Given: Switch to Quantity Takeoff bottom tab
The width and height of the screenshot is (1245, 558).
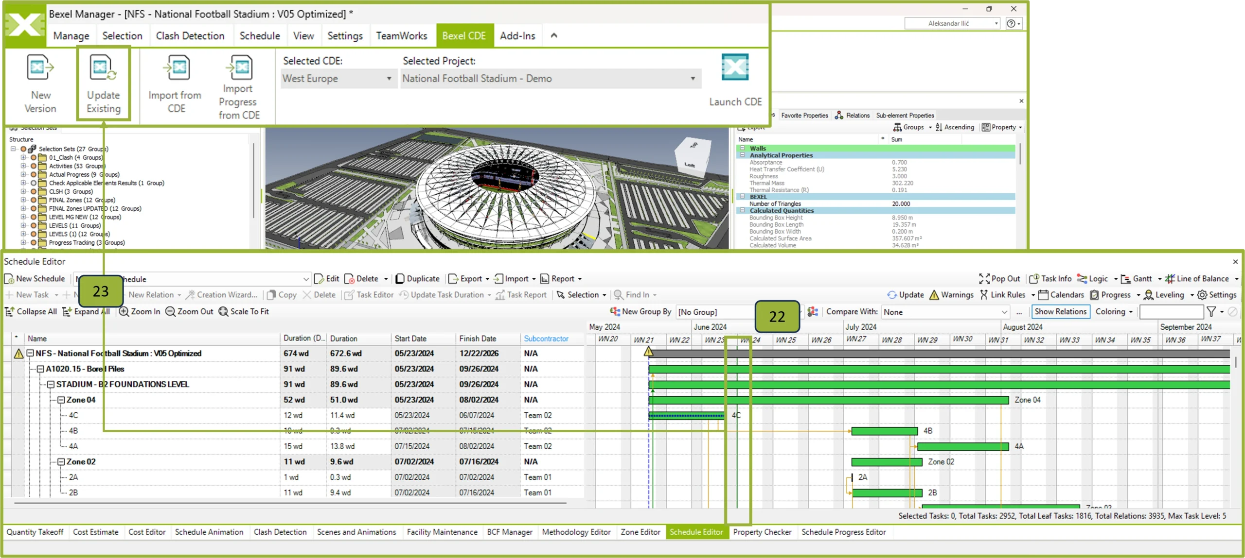Looking at the screenshot, I should [35, 532].
